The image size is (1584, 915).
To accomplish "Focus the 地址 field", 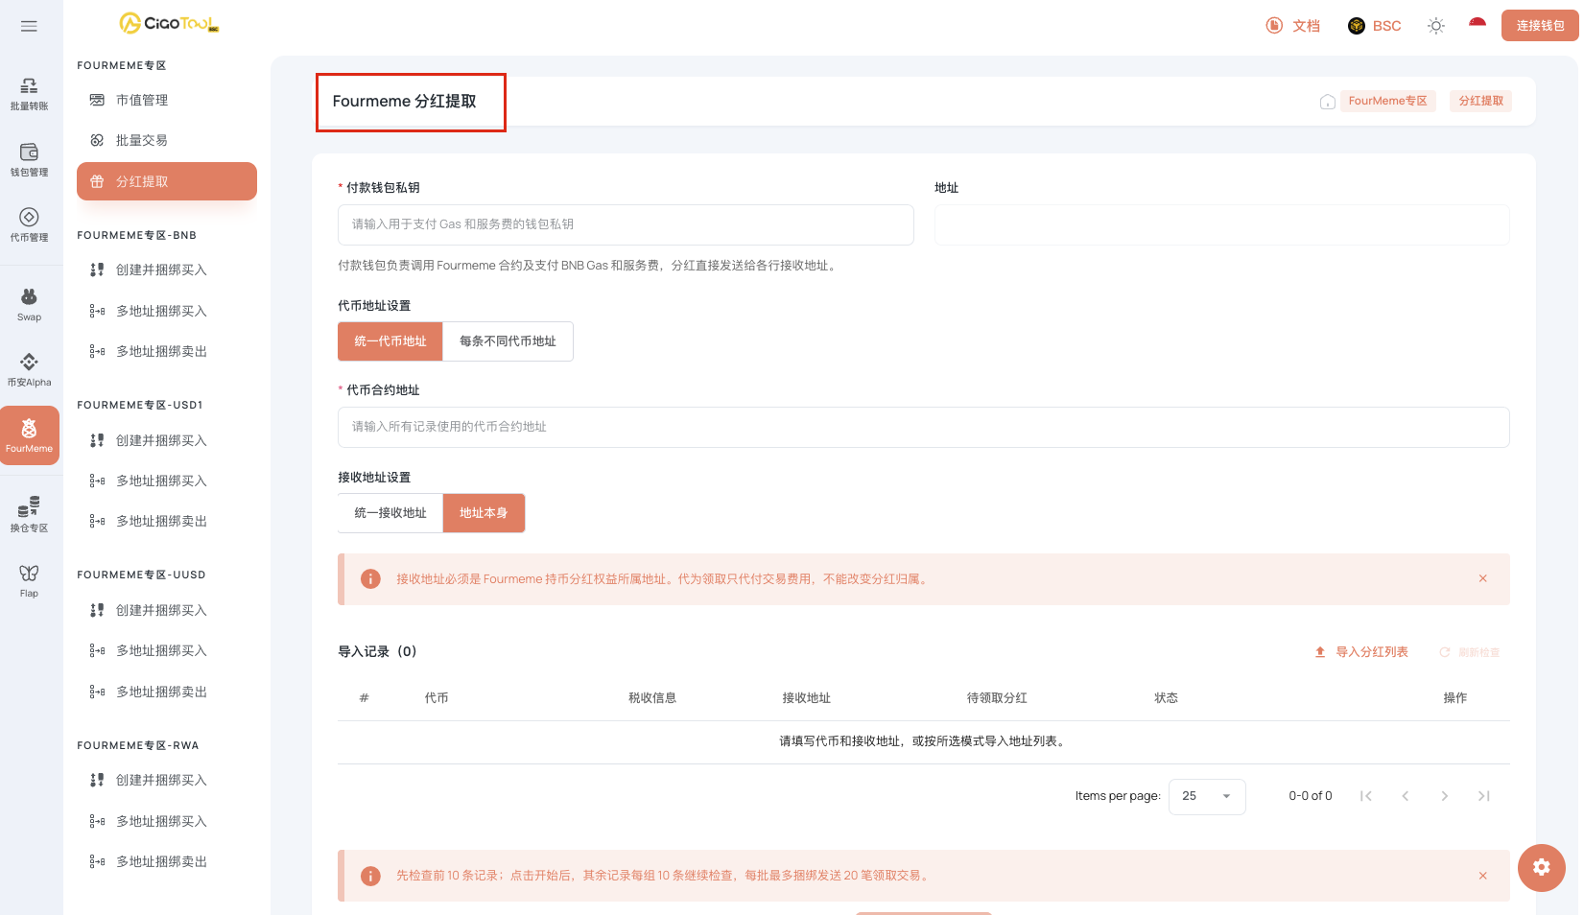I will point(1222,224).
